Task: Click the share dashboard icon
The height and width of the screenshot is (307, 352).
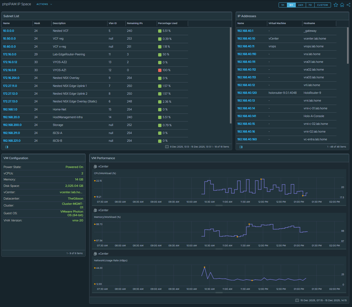Action: click(x=348, y=5)
